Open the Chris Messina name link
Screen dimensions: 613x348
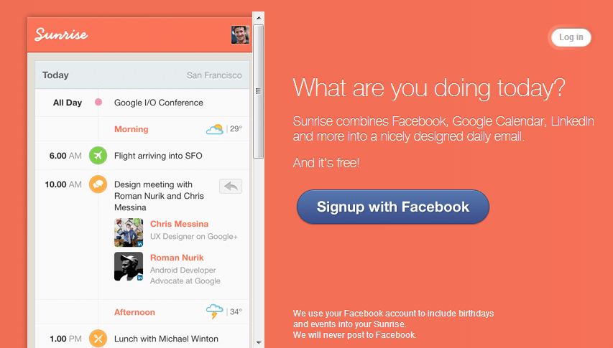tap(179, 224)
